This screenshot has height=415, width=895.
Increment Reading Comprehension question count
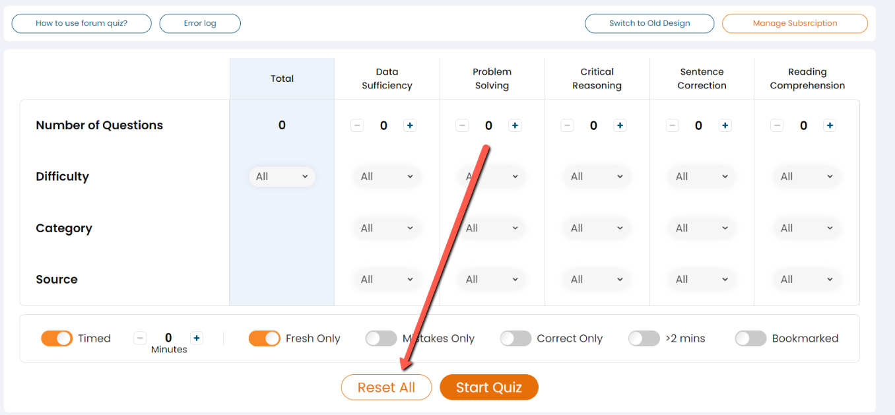click(830, 125)
